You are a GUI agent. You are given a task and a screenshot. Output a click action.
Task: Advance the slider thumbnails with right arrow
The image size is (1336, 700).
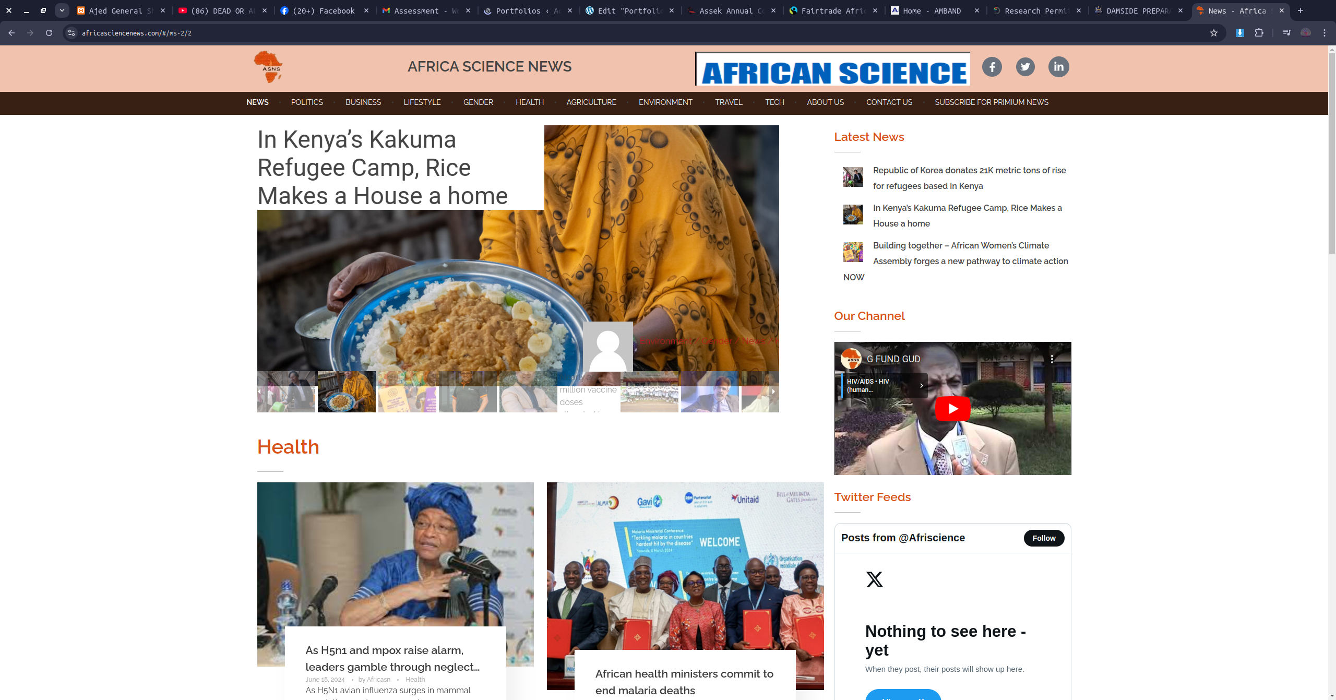773,391
